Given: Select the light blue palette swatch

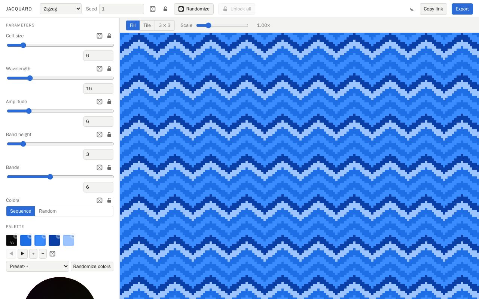Looking at the screenshot, I should [x=68, y=240].
